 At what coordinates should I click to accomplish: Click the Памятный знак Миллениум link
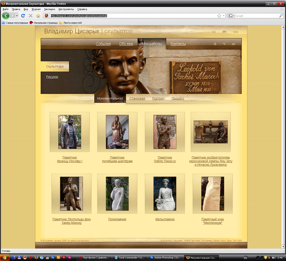(213, 221)
